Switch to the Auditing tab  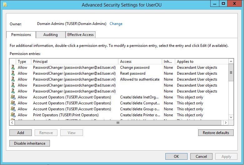51,35
